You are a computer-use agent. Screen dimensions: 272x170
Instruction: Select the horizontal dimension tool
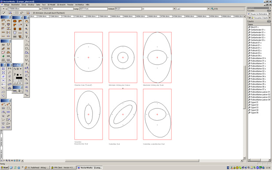point(10,69)
